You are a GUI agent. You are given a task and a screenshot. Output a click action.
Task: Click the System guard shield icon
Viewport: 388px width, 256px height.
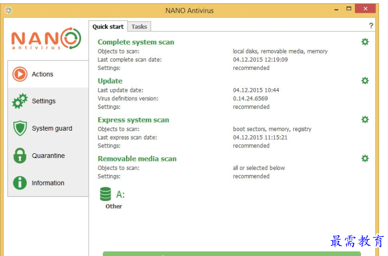(x=20, y=128)
